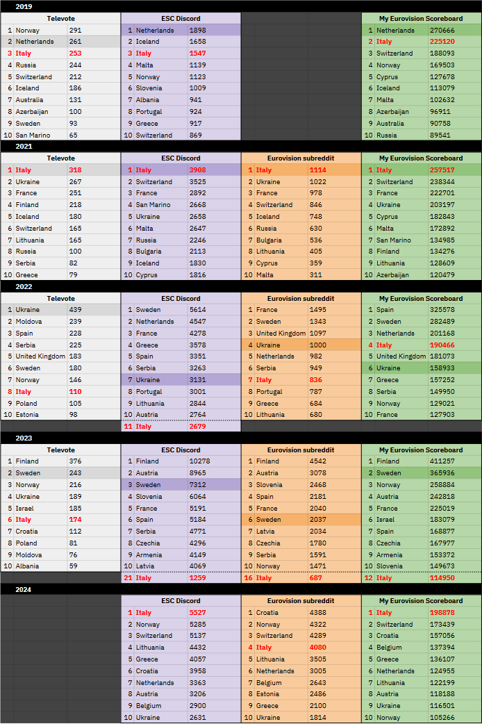Select highlighted Sweden 2037 in 2023 subreddit
Viewport: 482px width, 724px height.
tap(301, 520)
